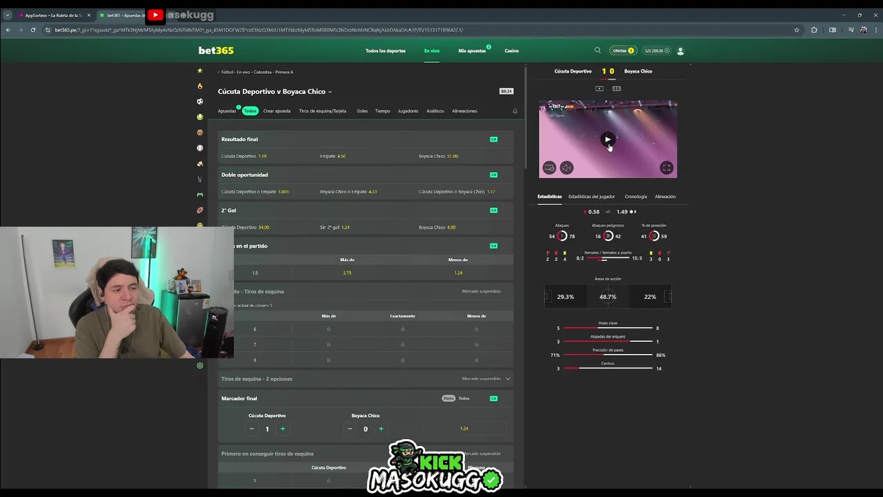883x497 pixels.
Task: Toggle the video sound speaker icon
Action: coord(566,168)
